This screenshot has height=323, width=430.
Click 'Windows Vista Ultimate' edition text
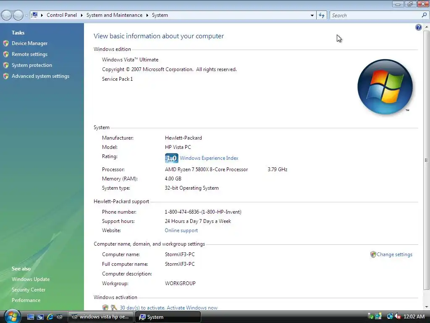pos(130,60)
